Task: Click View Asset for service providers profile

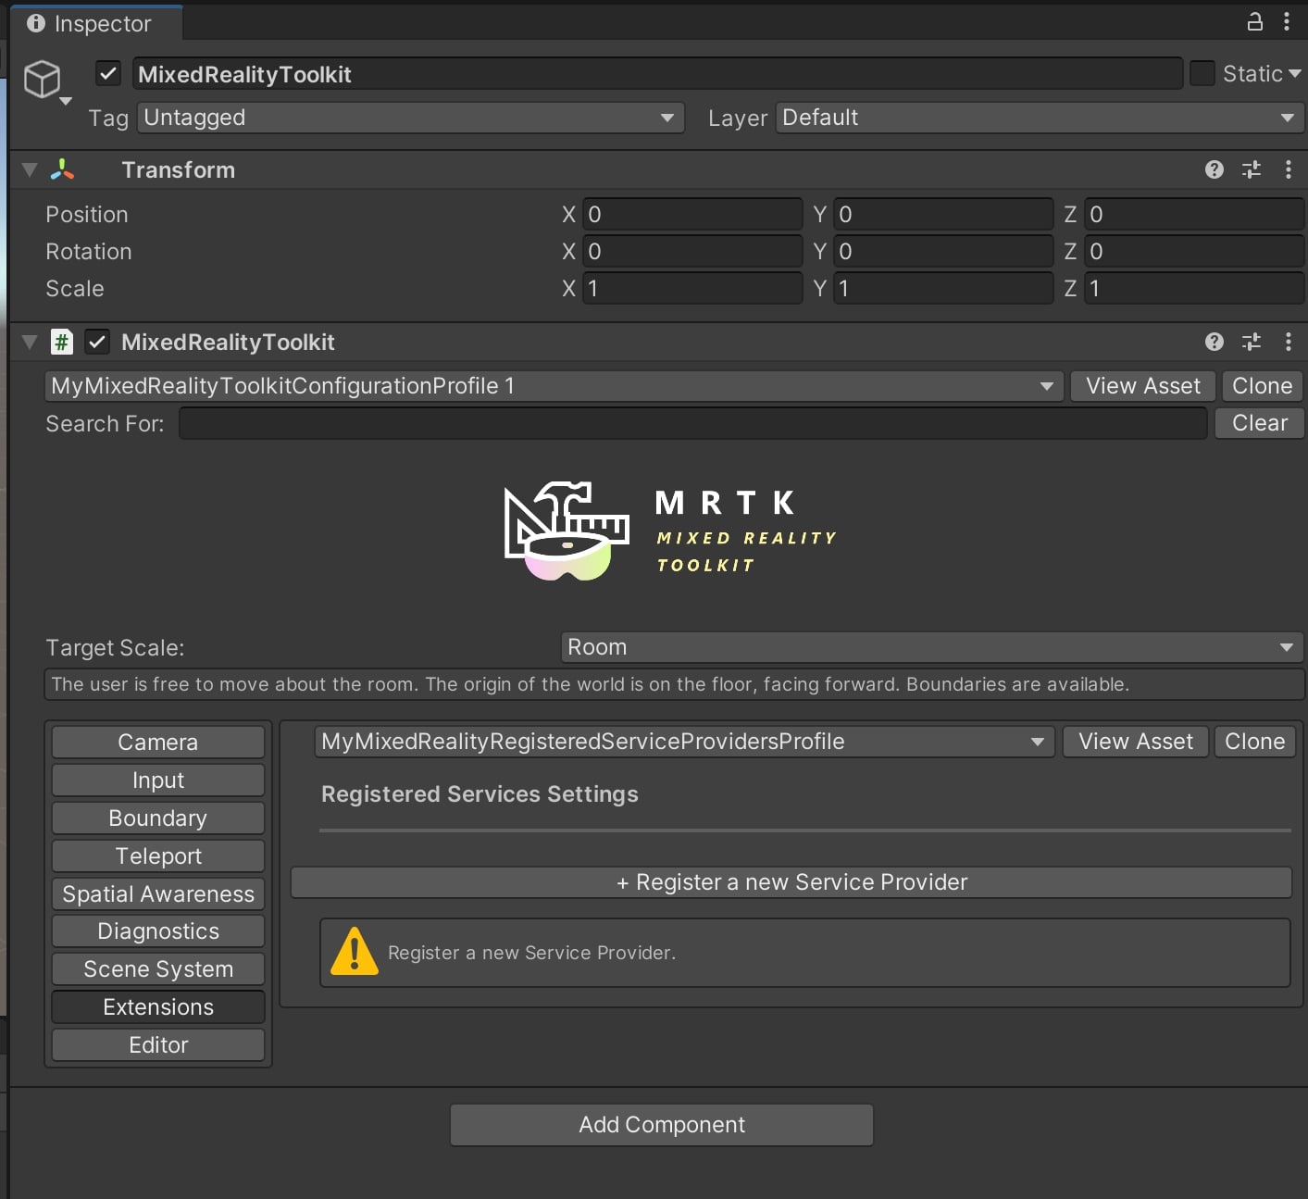Action: point(1136,742)
